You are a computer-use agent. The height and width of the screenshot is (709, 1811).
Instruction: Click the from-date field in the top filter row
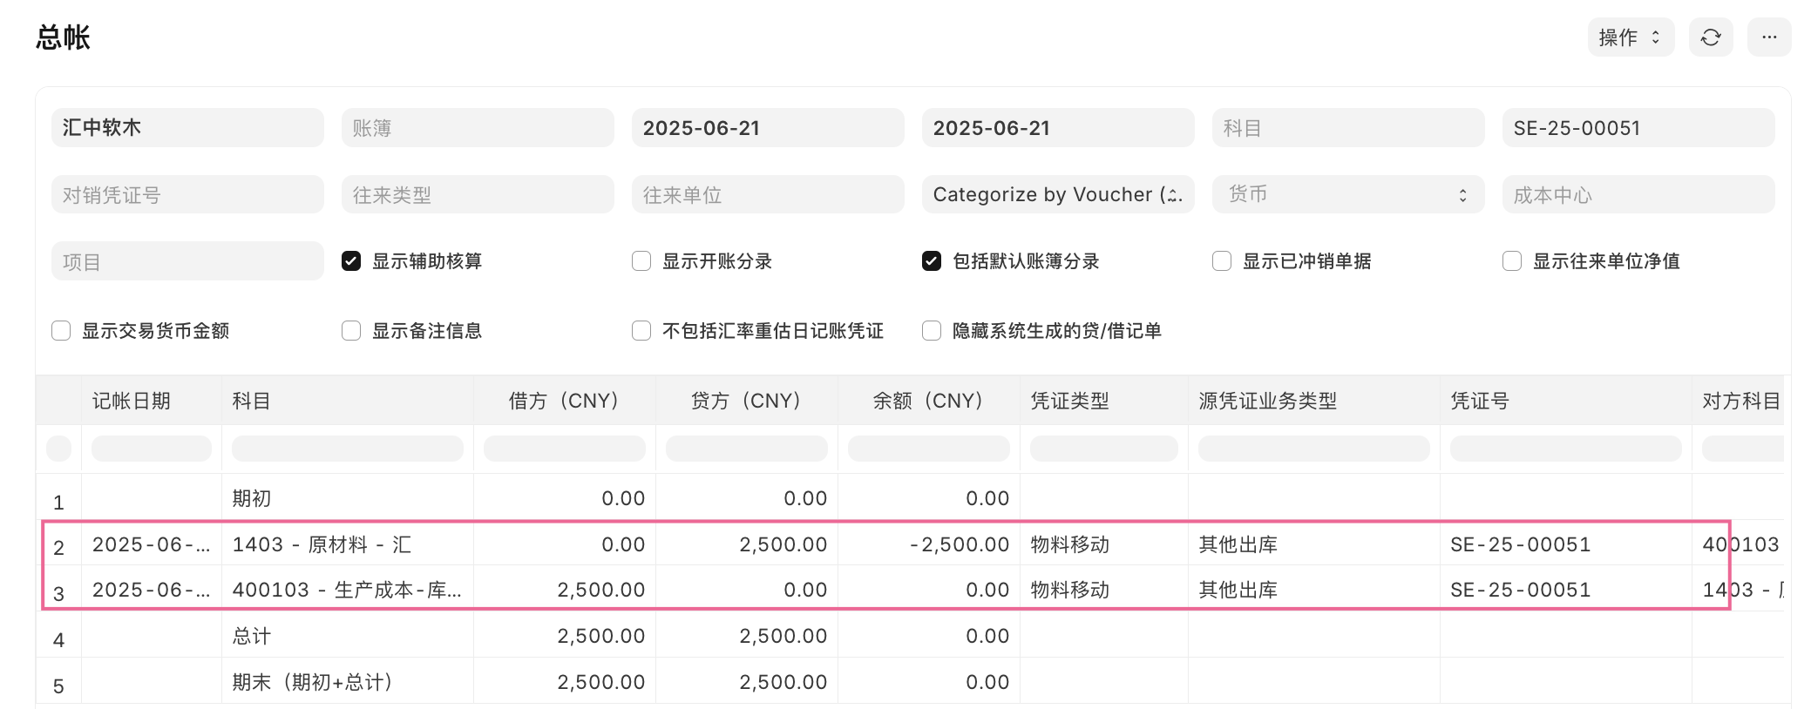pos(768,128)
